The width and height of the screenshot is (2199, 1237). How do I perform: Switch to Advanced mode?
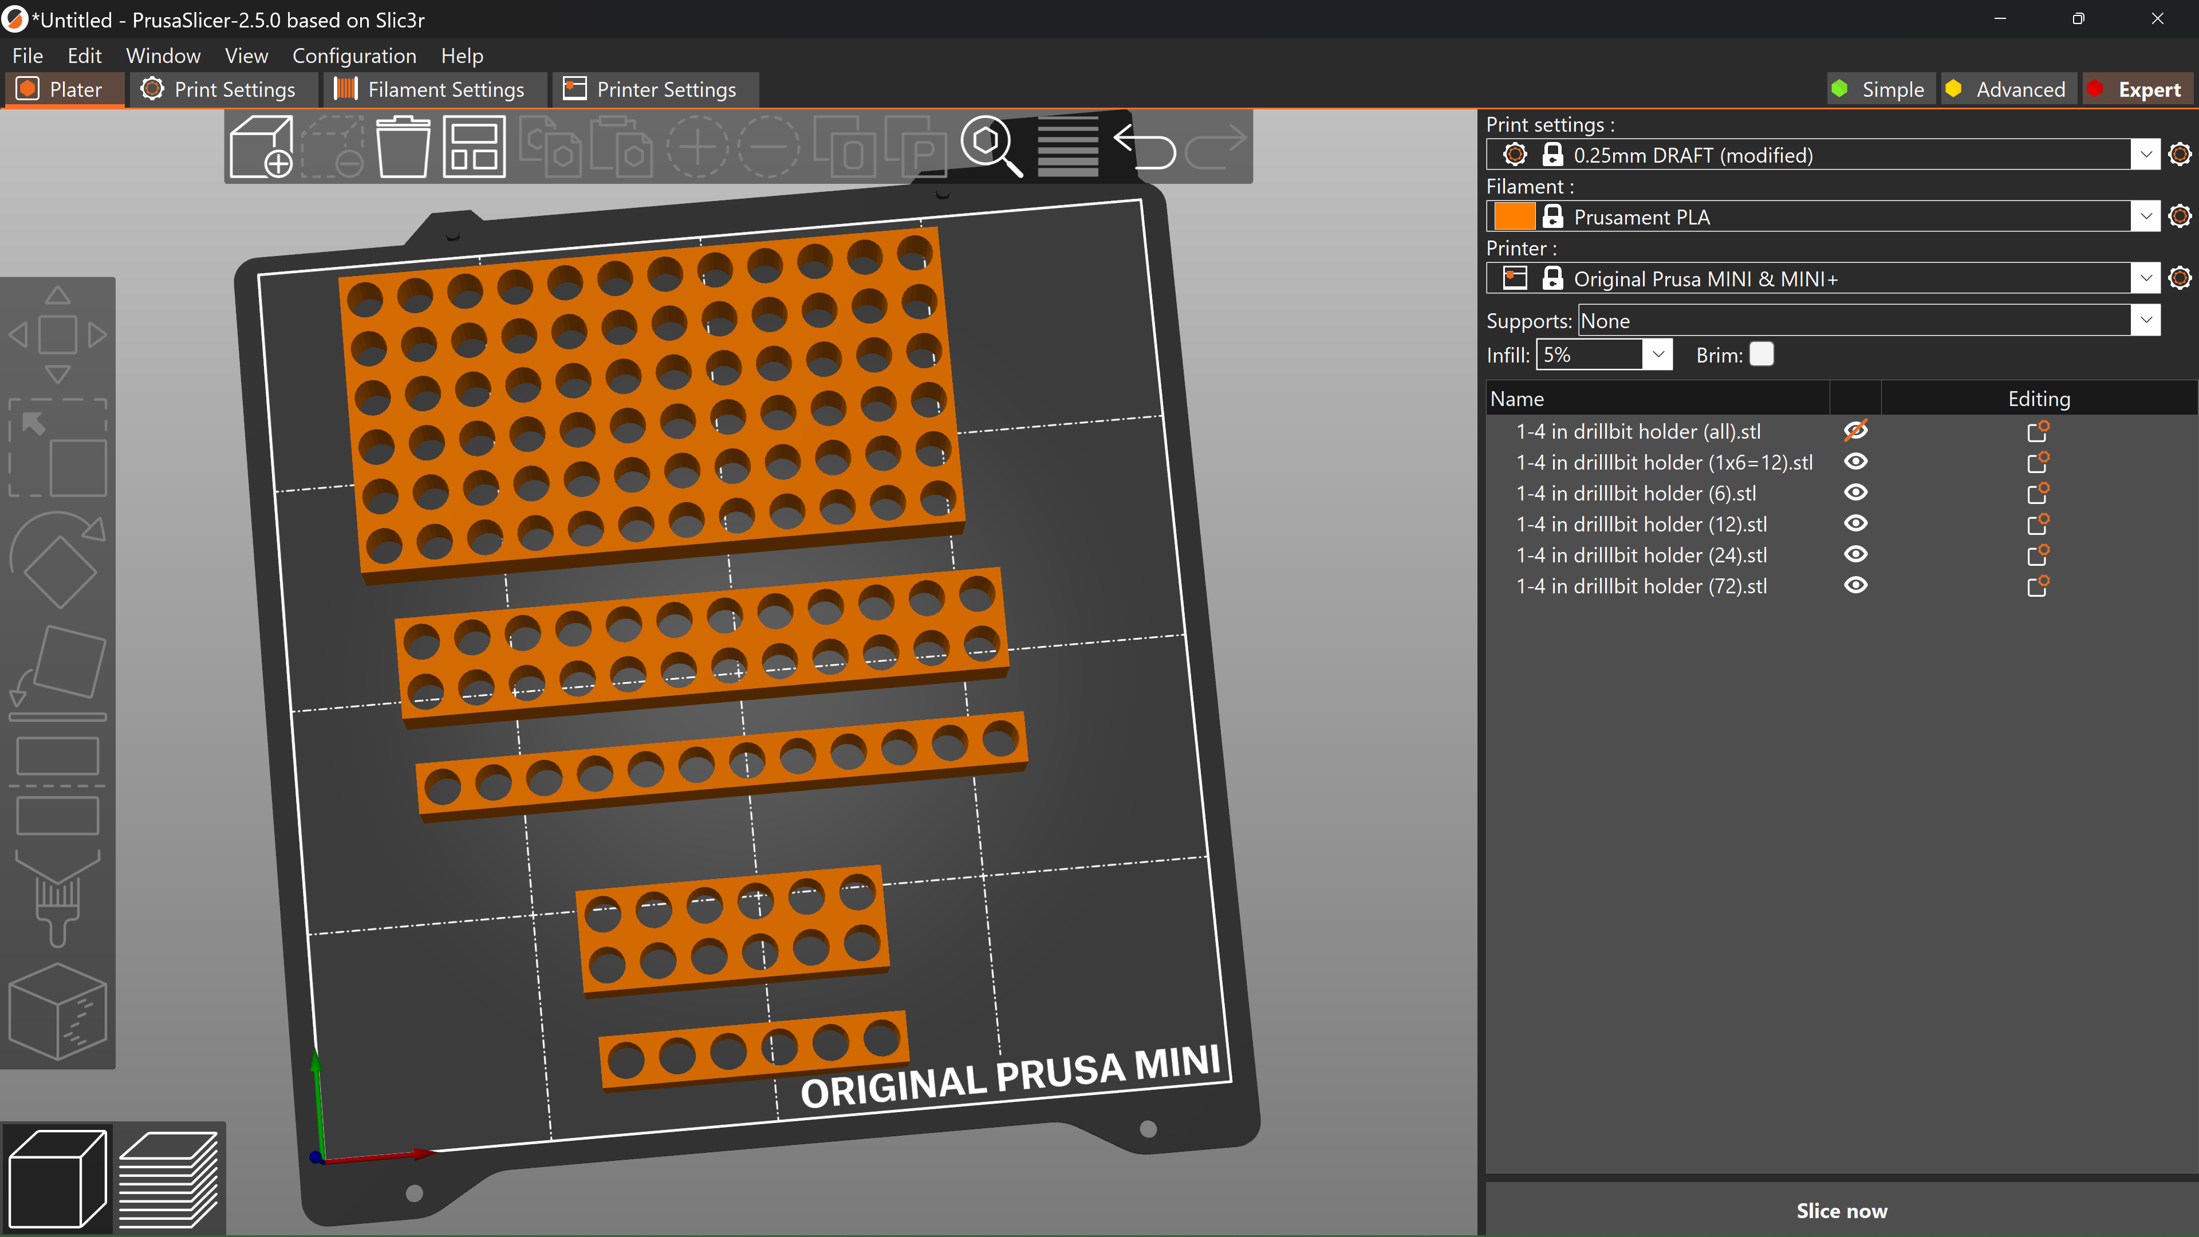click(2008, 89)
